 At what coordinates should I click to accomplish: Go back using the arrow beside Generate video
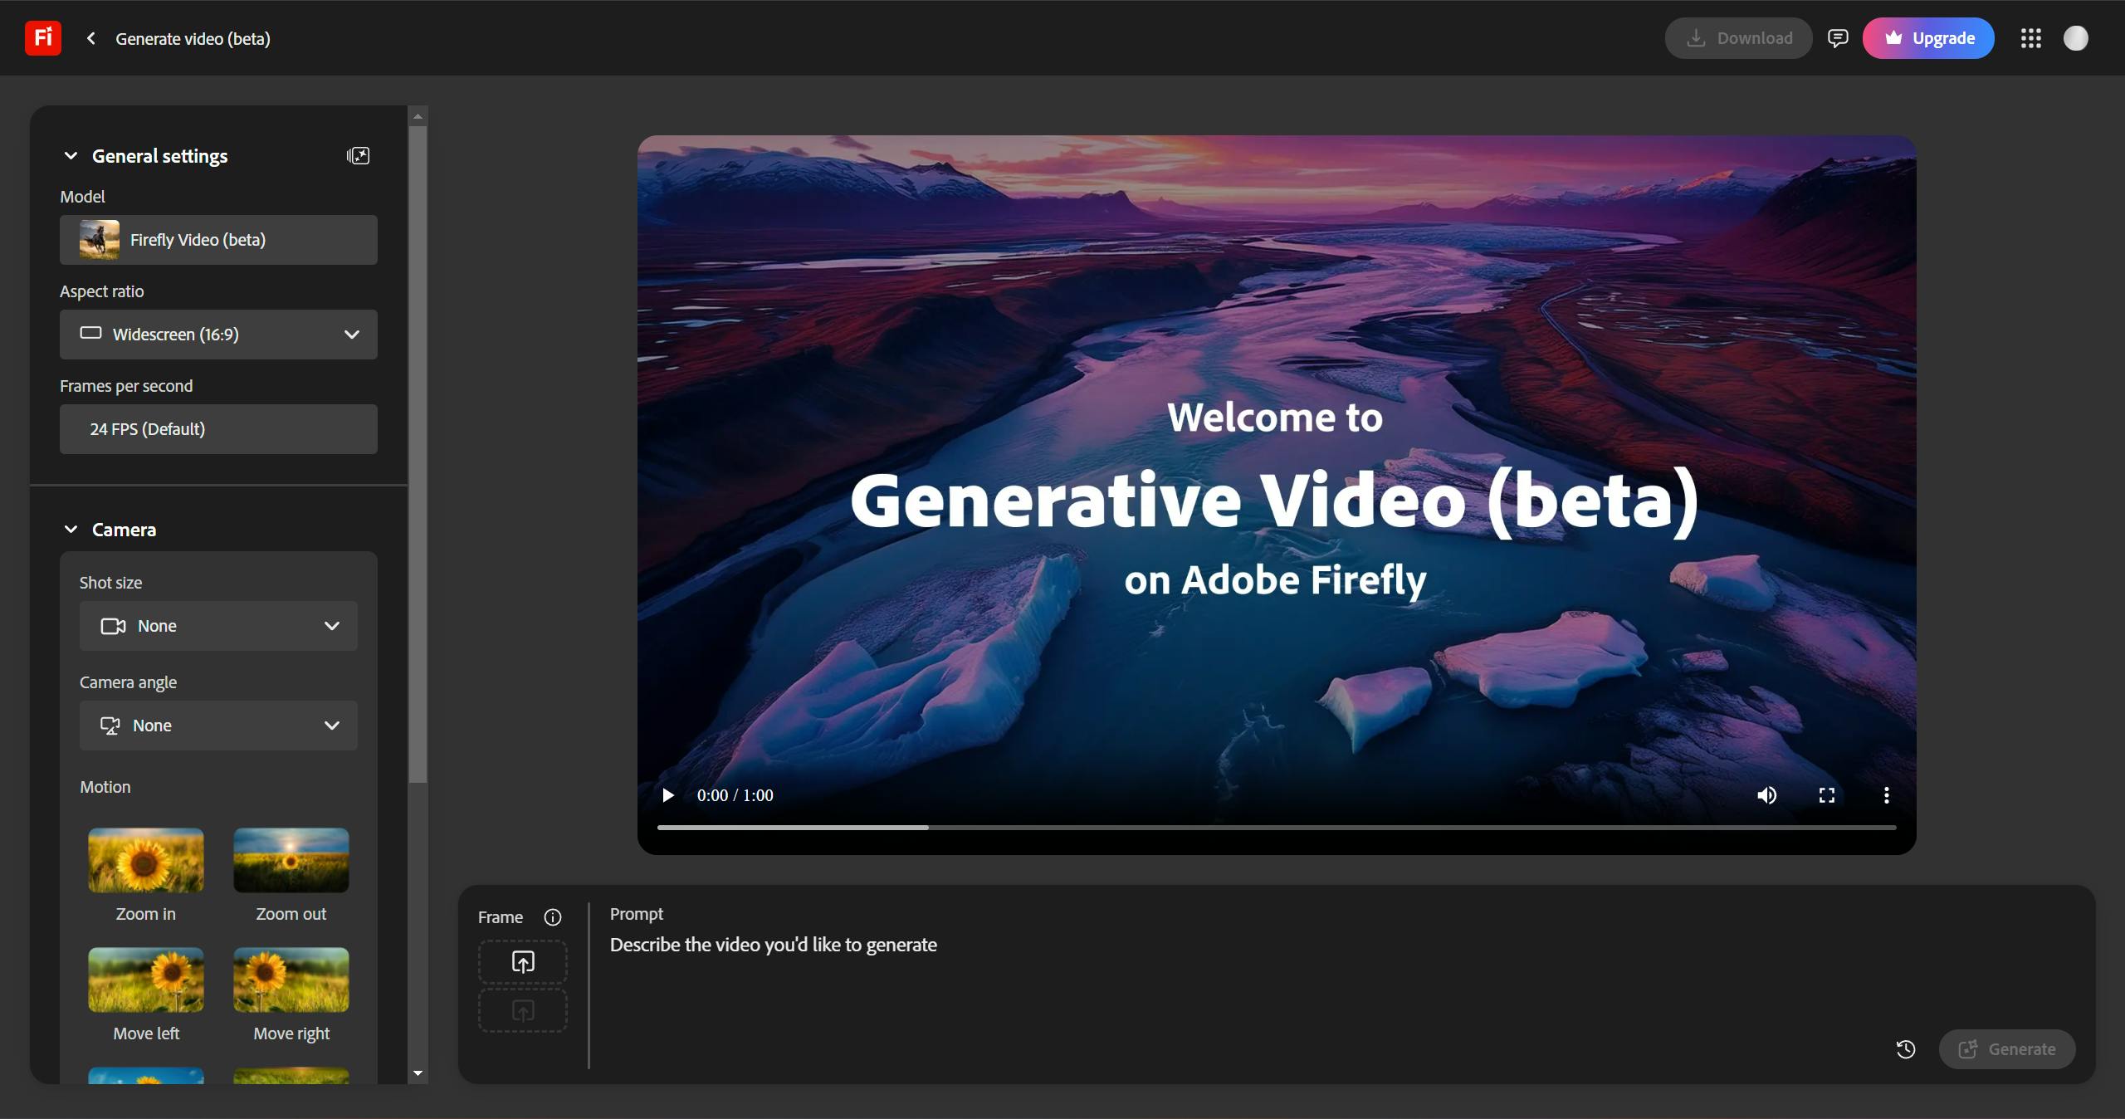pyautogui.click(x=91, y=38)
